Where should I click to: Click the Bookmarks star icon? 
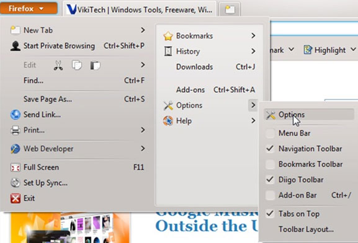(168, 36)
